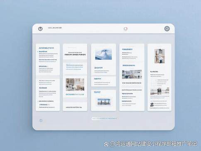This screenshot has width=201, height=151.
Task: Open the four-photo collage in second card
Action: click(75, 84)
